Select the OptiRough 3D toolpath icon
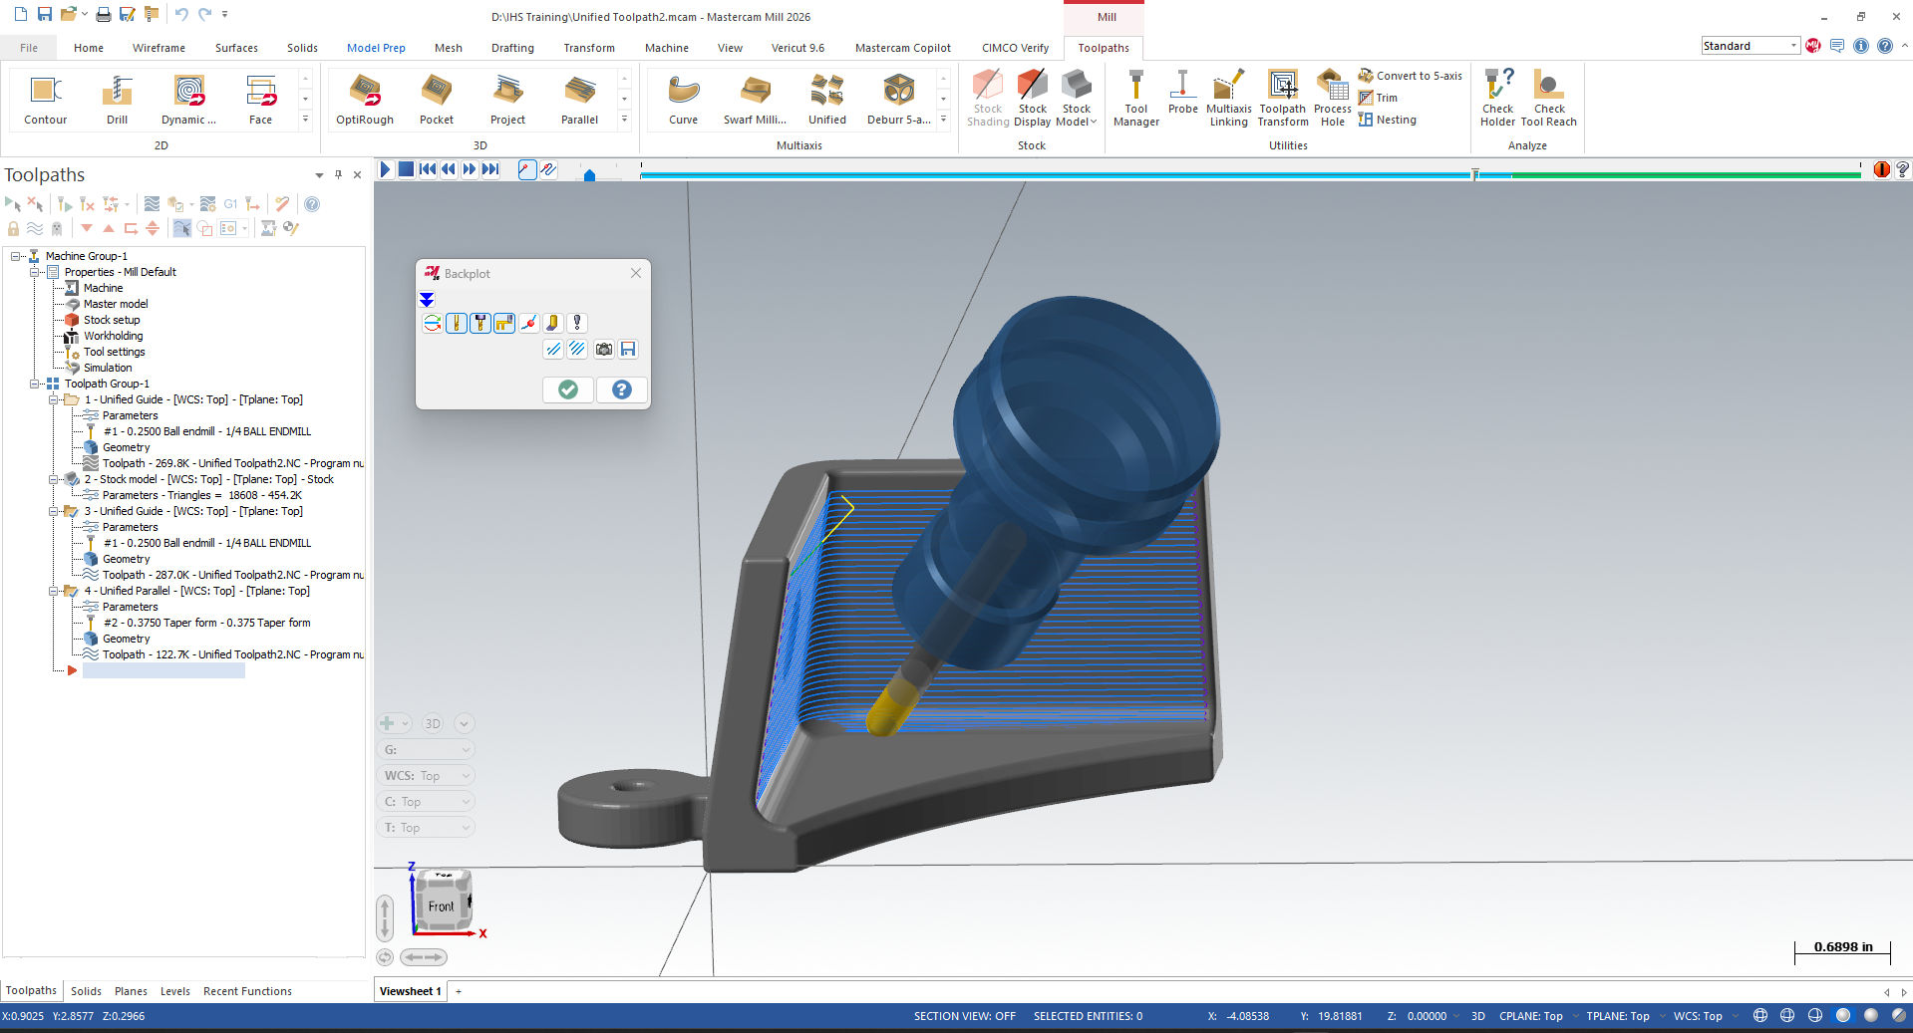This screenshot has height=1033, width=1913. click(364, 97)
